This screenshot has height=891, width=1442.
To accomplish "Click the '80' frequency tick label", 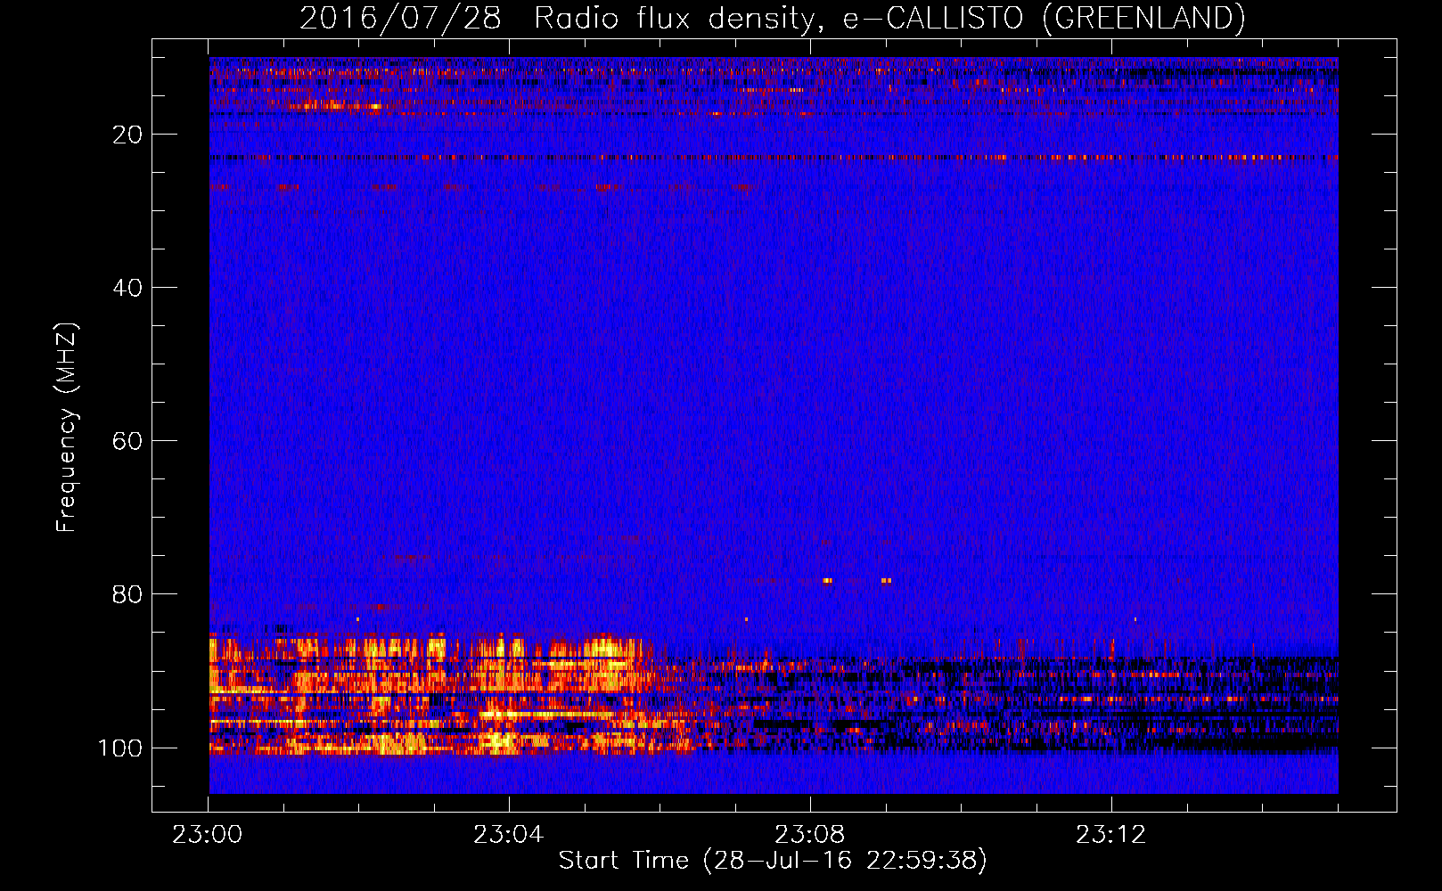I will (x=127, y=594).
